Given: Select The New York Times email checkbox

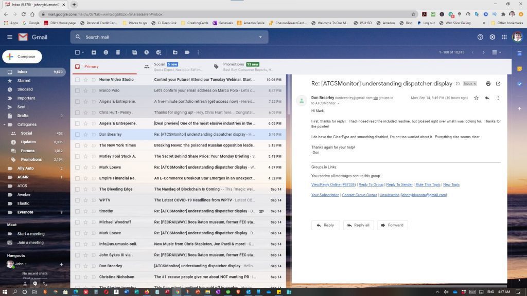Looking at the screenshot, I should (77, 145).
